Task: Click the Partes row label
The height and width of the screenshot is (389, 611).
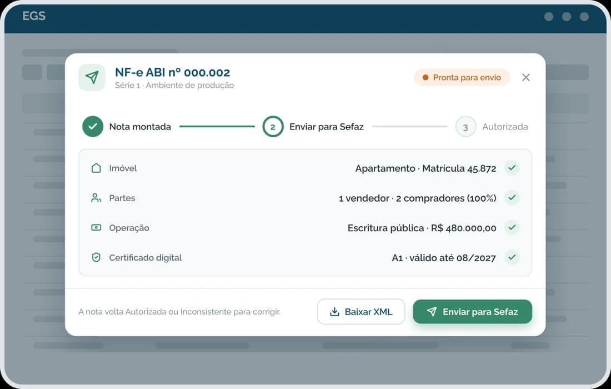Action: tap(122, 198)
